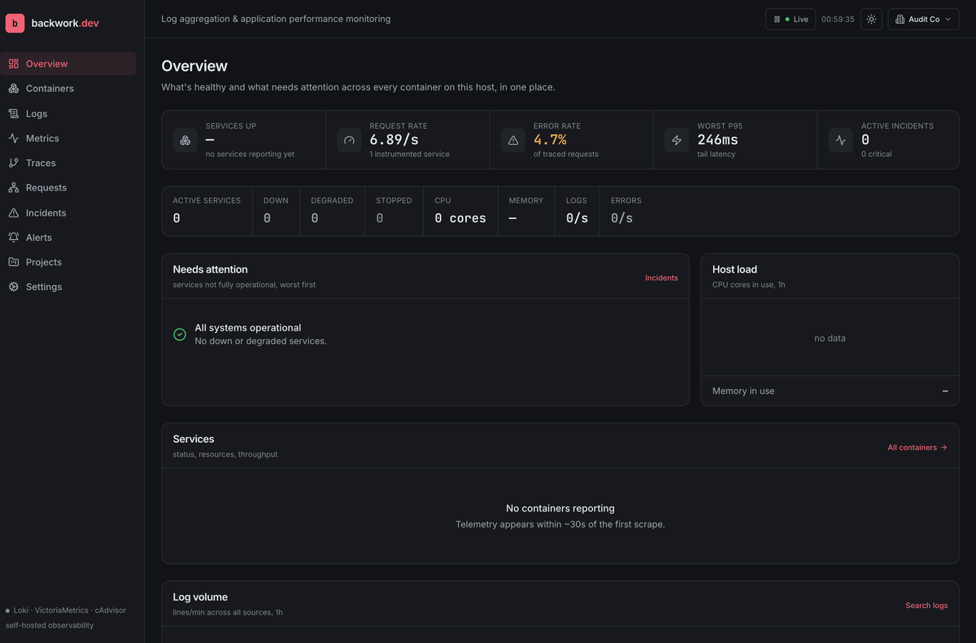
Task: Click the 'no services reporting yet' text
Action: tap(250, 154)
